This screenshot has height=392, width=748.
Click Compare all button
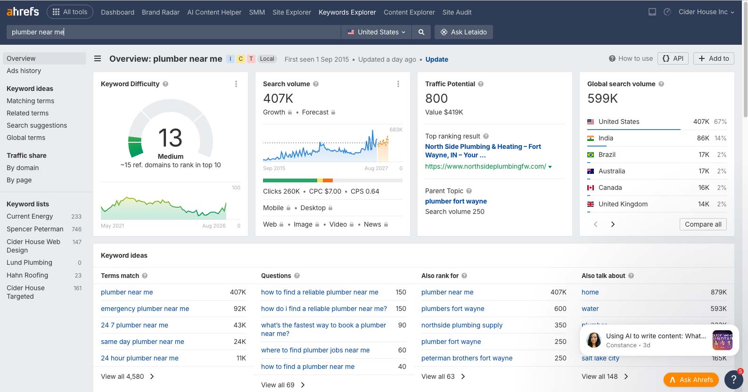pyautogui.click(x=703, y=224)
